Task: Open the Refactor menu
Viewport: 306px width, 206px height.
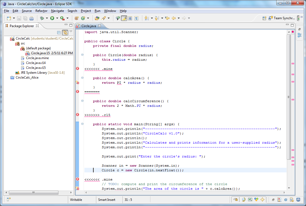Action: [41, 11]
